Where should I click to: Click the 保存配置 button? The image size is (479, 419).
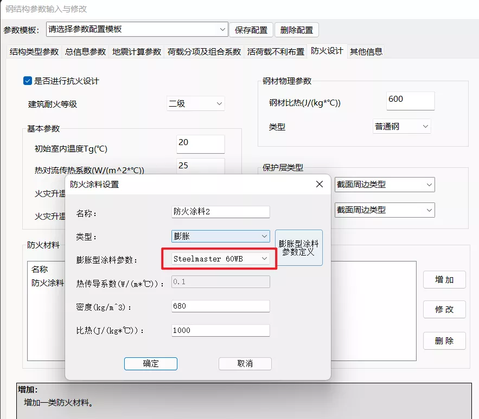pyautogui.click(x=251, y=30)
